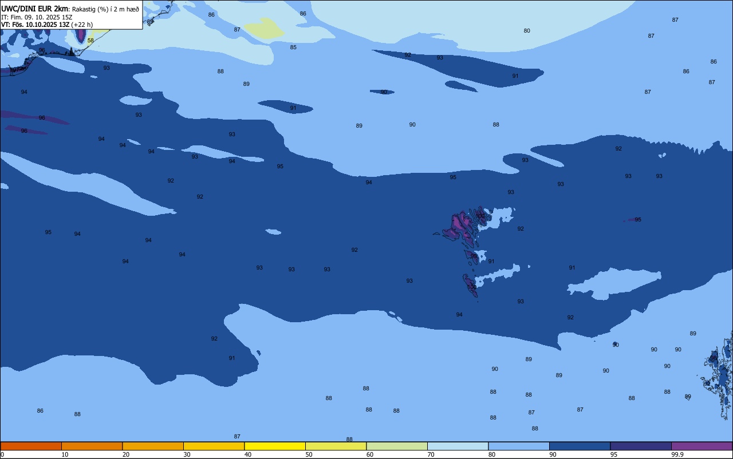Click the '58' humidity value on the map
Viewport: 733px width, 459px height.
click(x=90, y=41)
